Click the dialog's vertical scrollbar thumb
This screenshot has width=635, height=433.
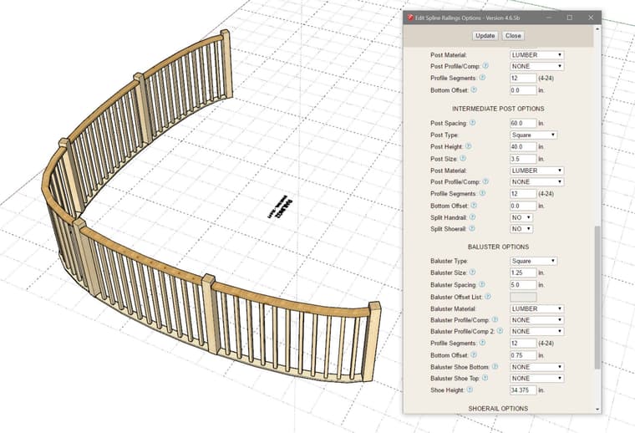[597, 298]
